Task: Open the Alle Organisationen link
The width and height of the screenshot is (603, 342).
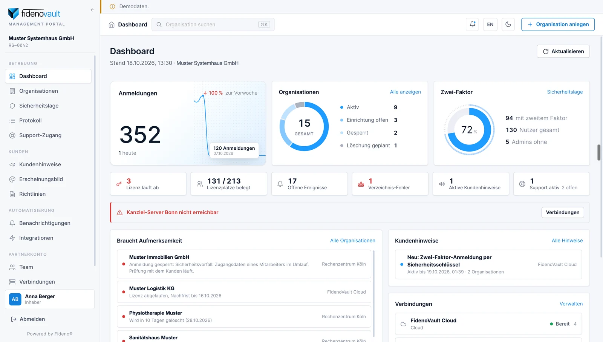Action: coord(352,241)
